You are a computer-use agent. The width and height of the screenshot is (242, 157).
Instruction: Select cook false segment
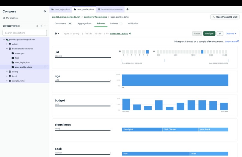209,154
